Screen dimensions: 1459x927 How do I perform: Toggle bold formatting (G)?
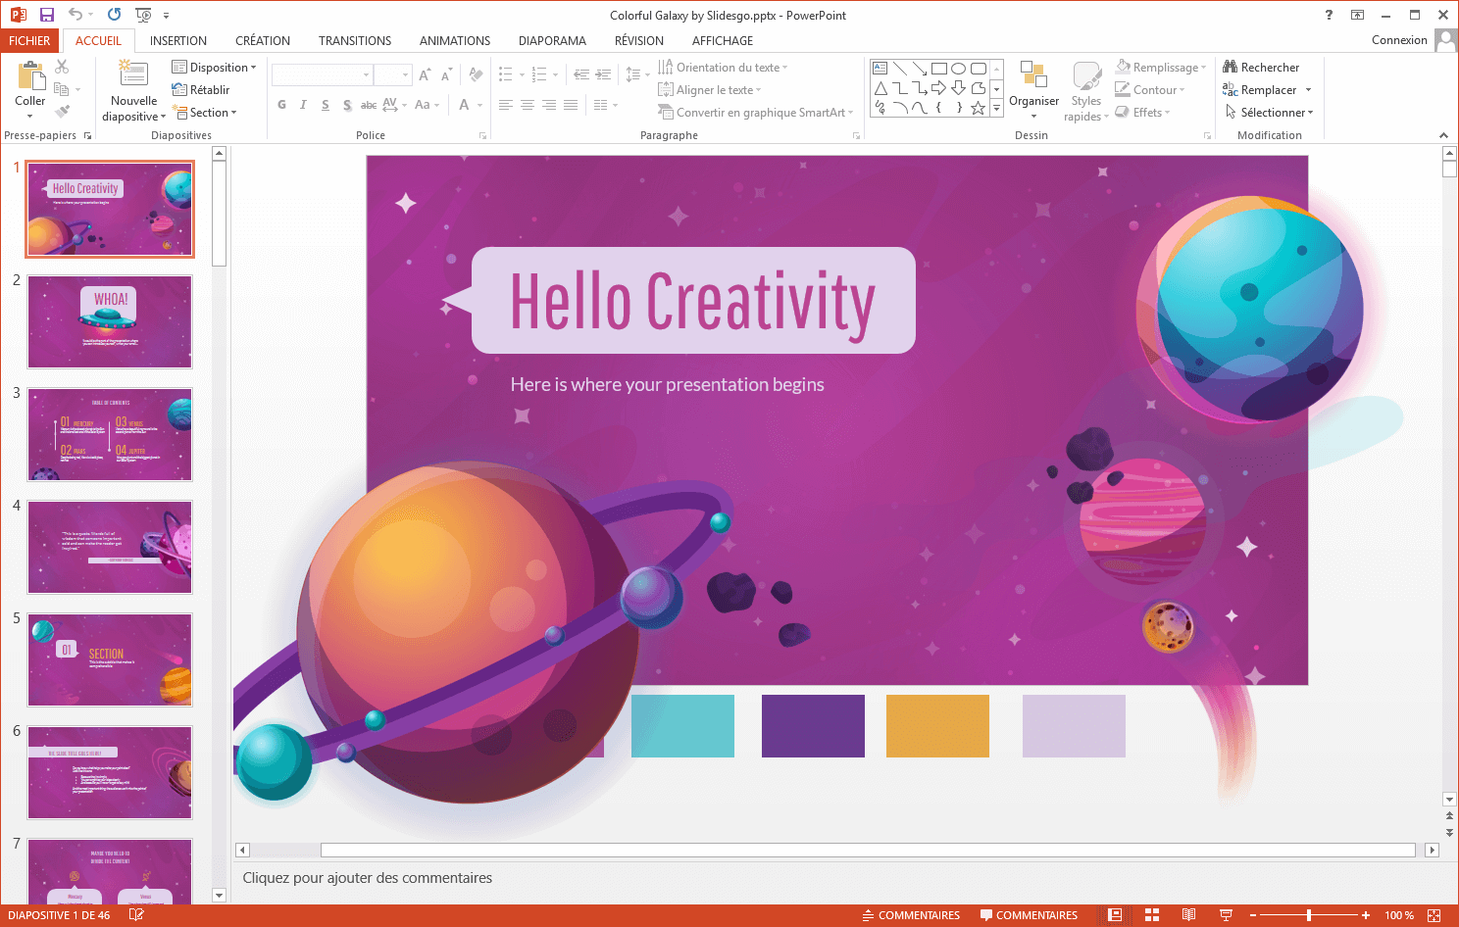281,104
